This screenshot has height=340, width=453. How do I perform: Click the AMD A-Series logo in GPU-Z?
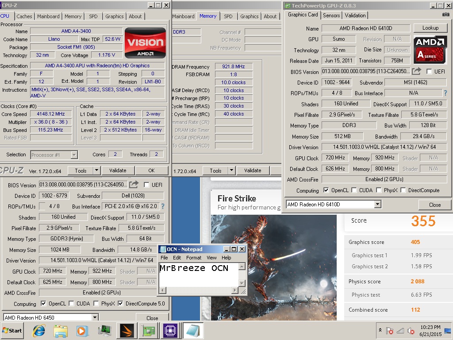tap(430, 50)
